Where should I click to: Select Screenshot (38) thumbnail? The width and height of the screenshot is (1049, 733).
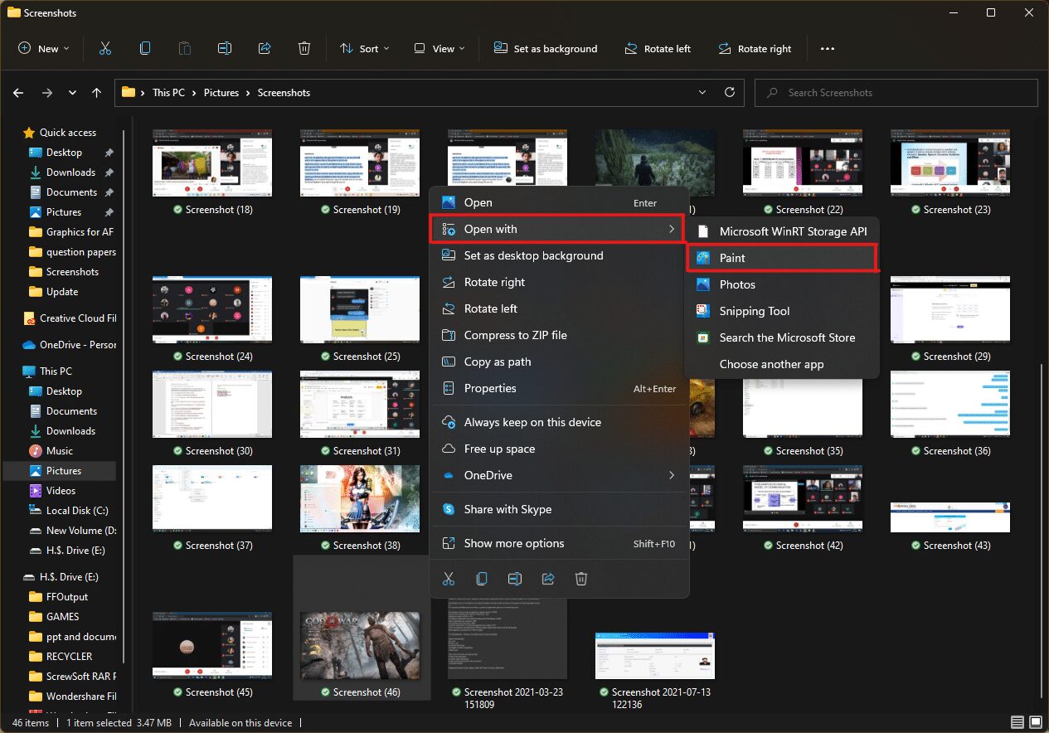(x=360, y=498)
